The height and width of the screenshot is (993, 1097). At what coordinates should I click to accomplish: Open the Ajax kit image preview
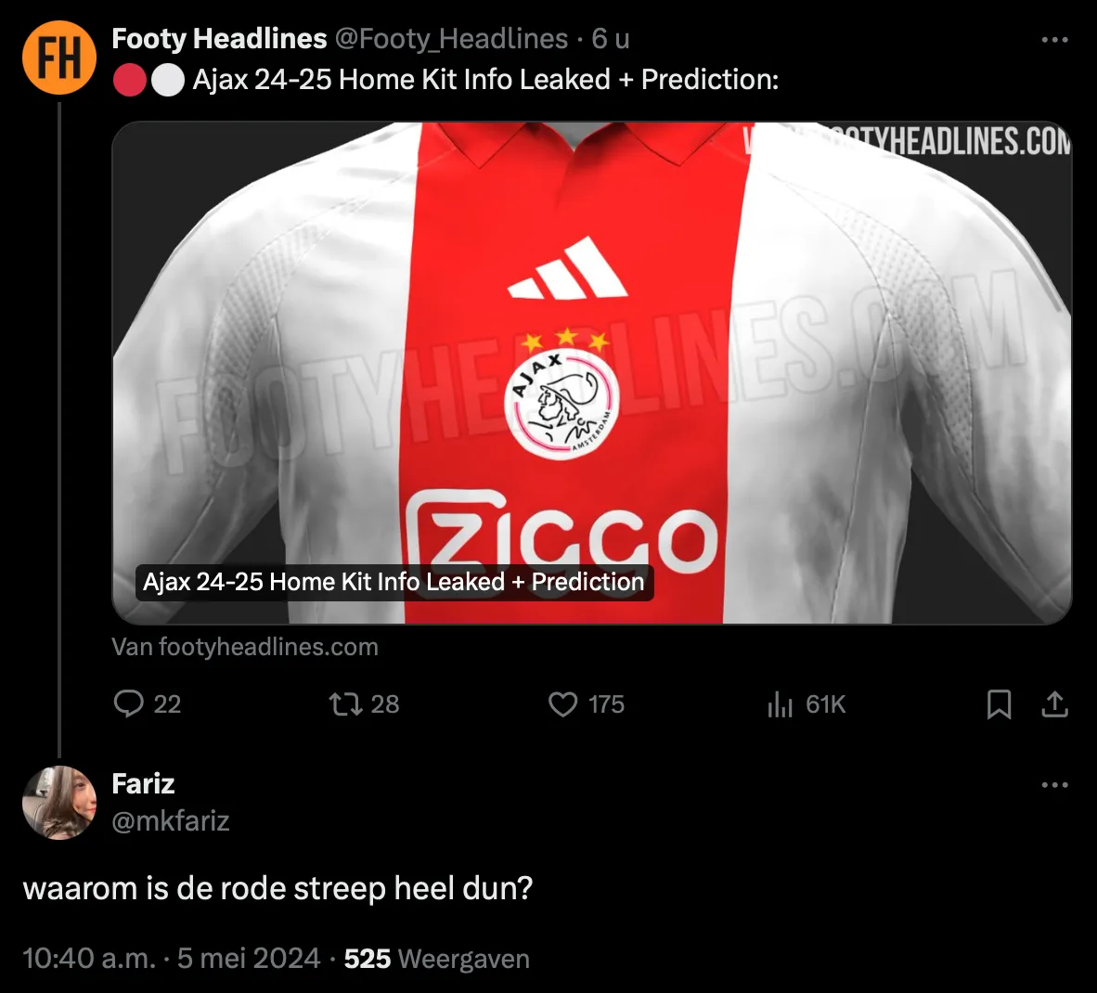[592, 373]
